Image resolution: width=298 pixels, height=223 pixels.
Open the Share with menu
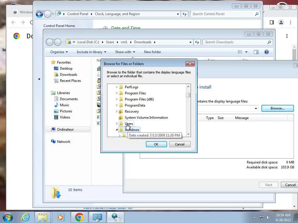[125, 52]
